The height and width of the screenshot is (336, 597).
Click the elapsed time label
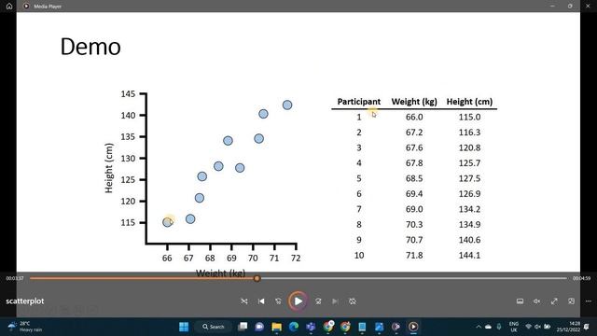pyautogui.click(x=15, y=278)
